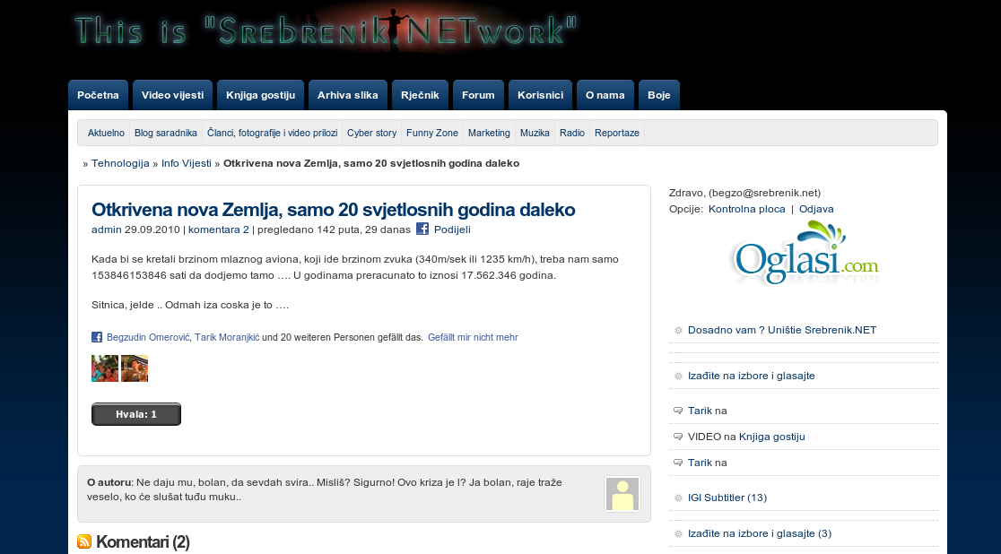Open the Oglasi.com banner logo

[x=804, y=253]
